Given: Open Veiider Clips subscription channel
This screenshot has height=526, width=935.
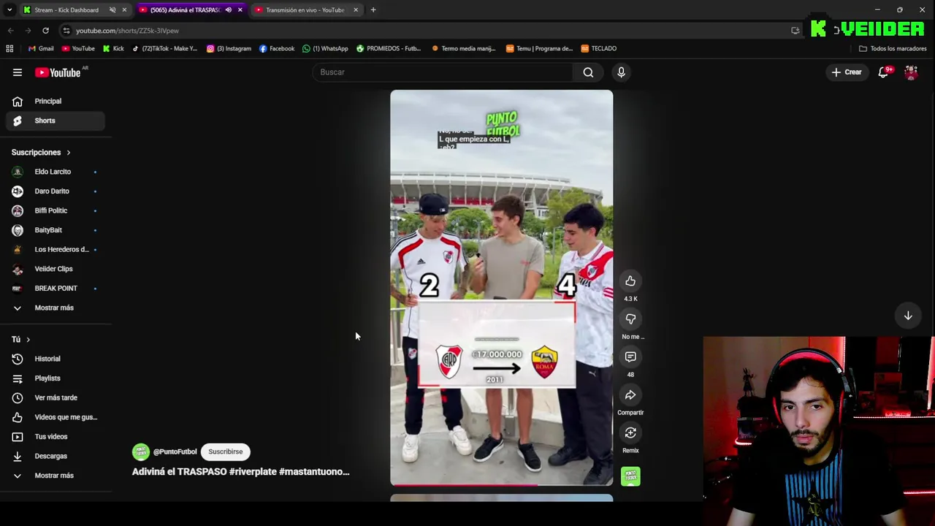Looking at the screenshot, I should click(56, 269).
